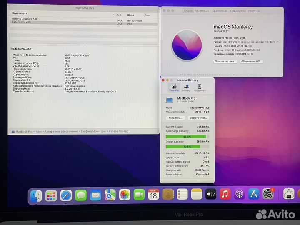Open Maps app in the Dock
Screen dimensions: 300x225
[110, 195]
